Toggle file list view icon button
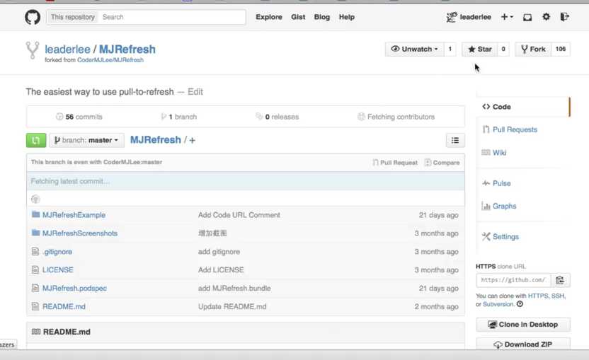 click(455, 141)
